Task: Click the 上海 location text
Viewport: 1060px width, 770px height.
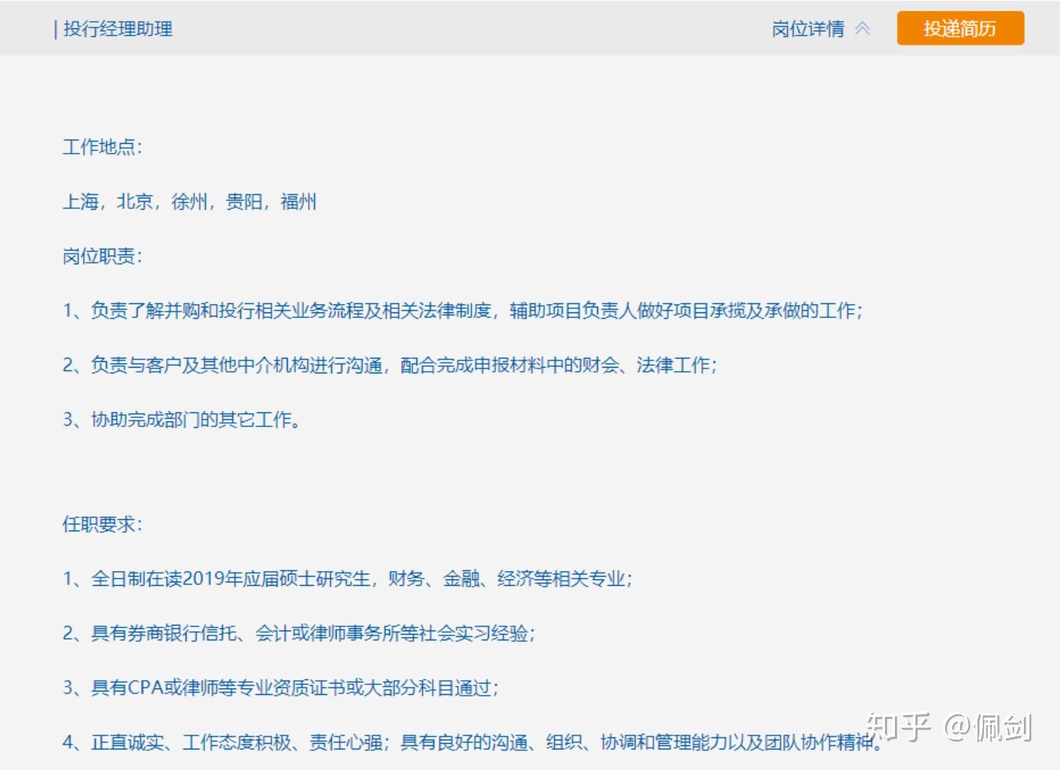Action: pyautogui.click(x=81, y=202)
